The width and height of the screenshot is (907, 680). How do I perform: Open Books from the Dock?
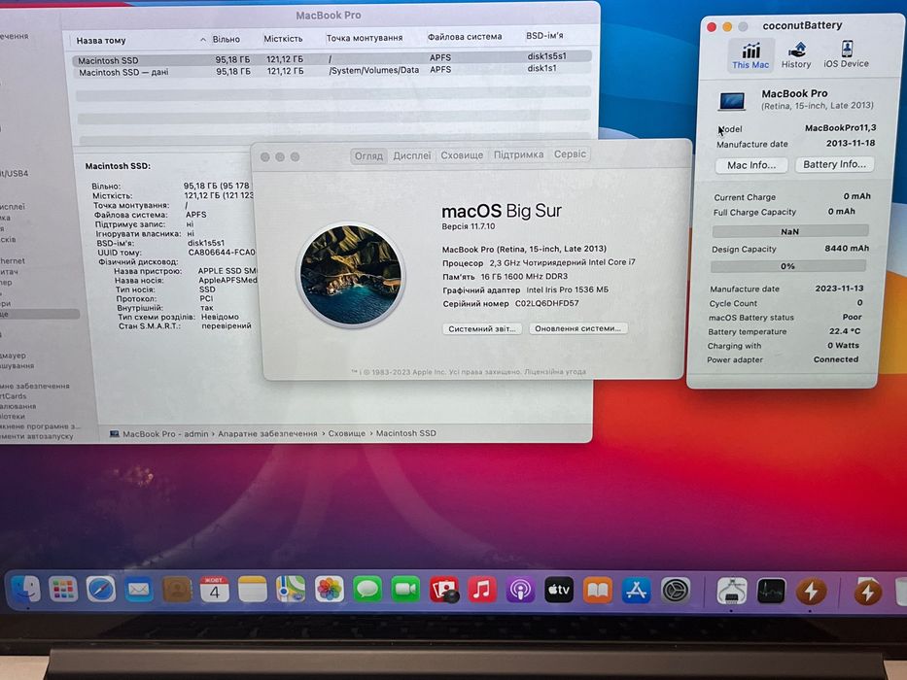point(598,591)
